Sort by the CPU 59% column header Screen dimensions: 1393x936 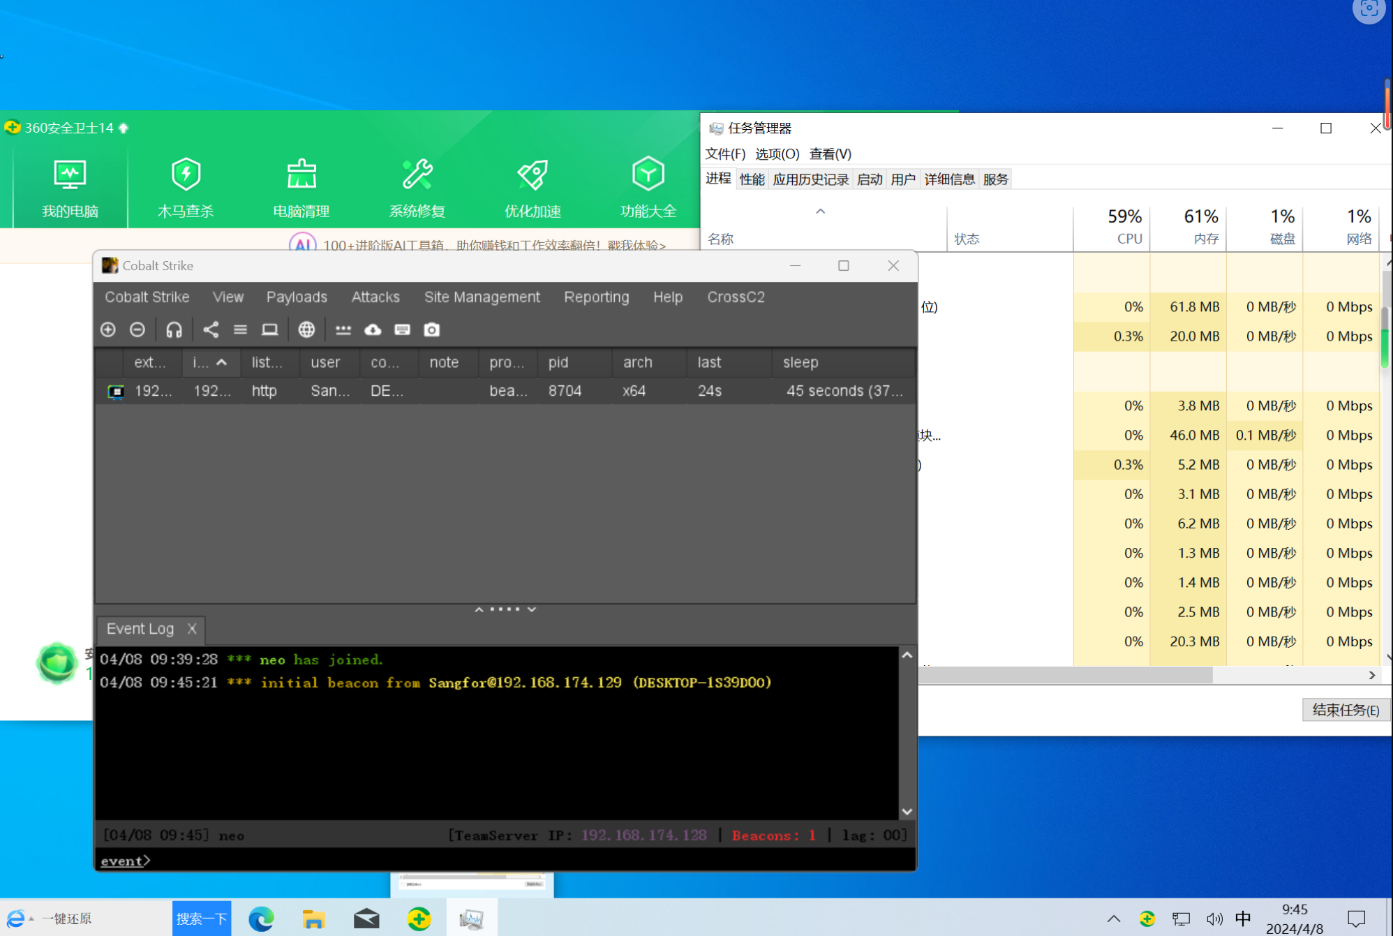coord(1112,227)
